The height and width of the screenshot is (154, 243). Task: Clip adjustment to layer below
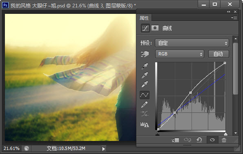[175, 140]
